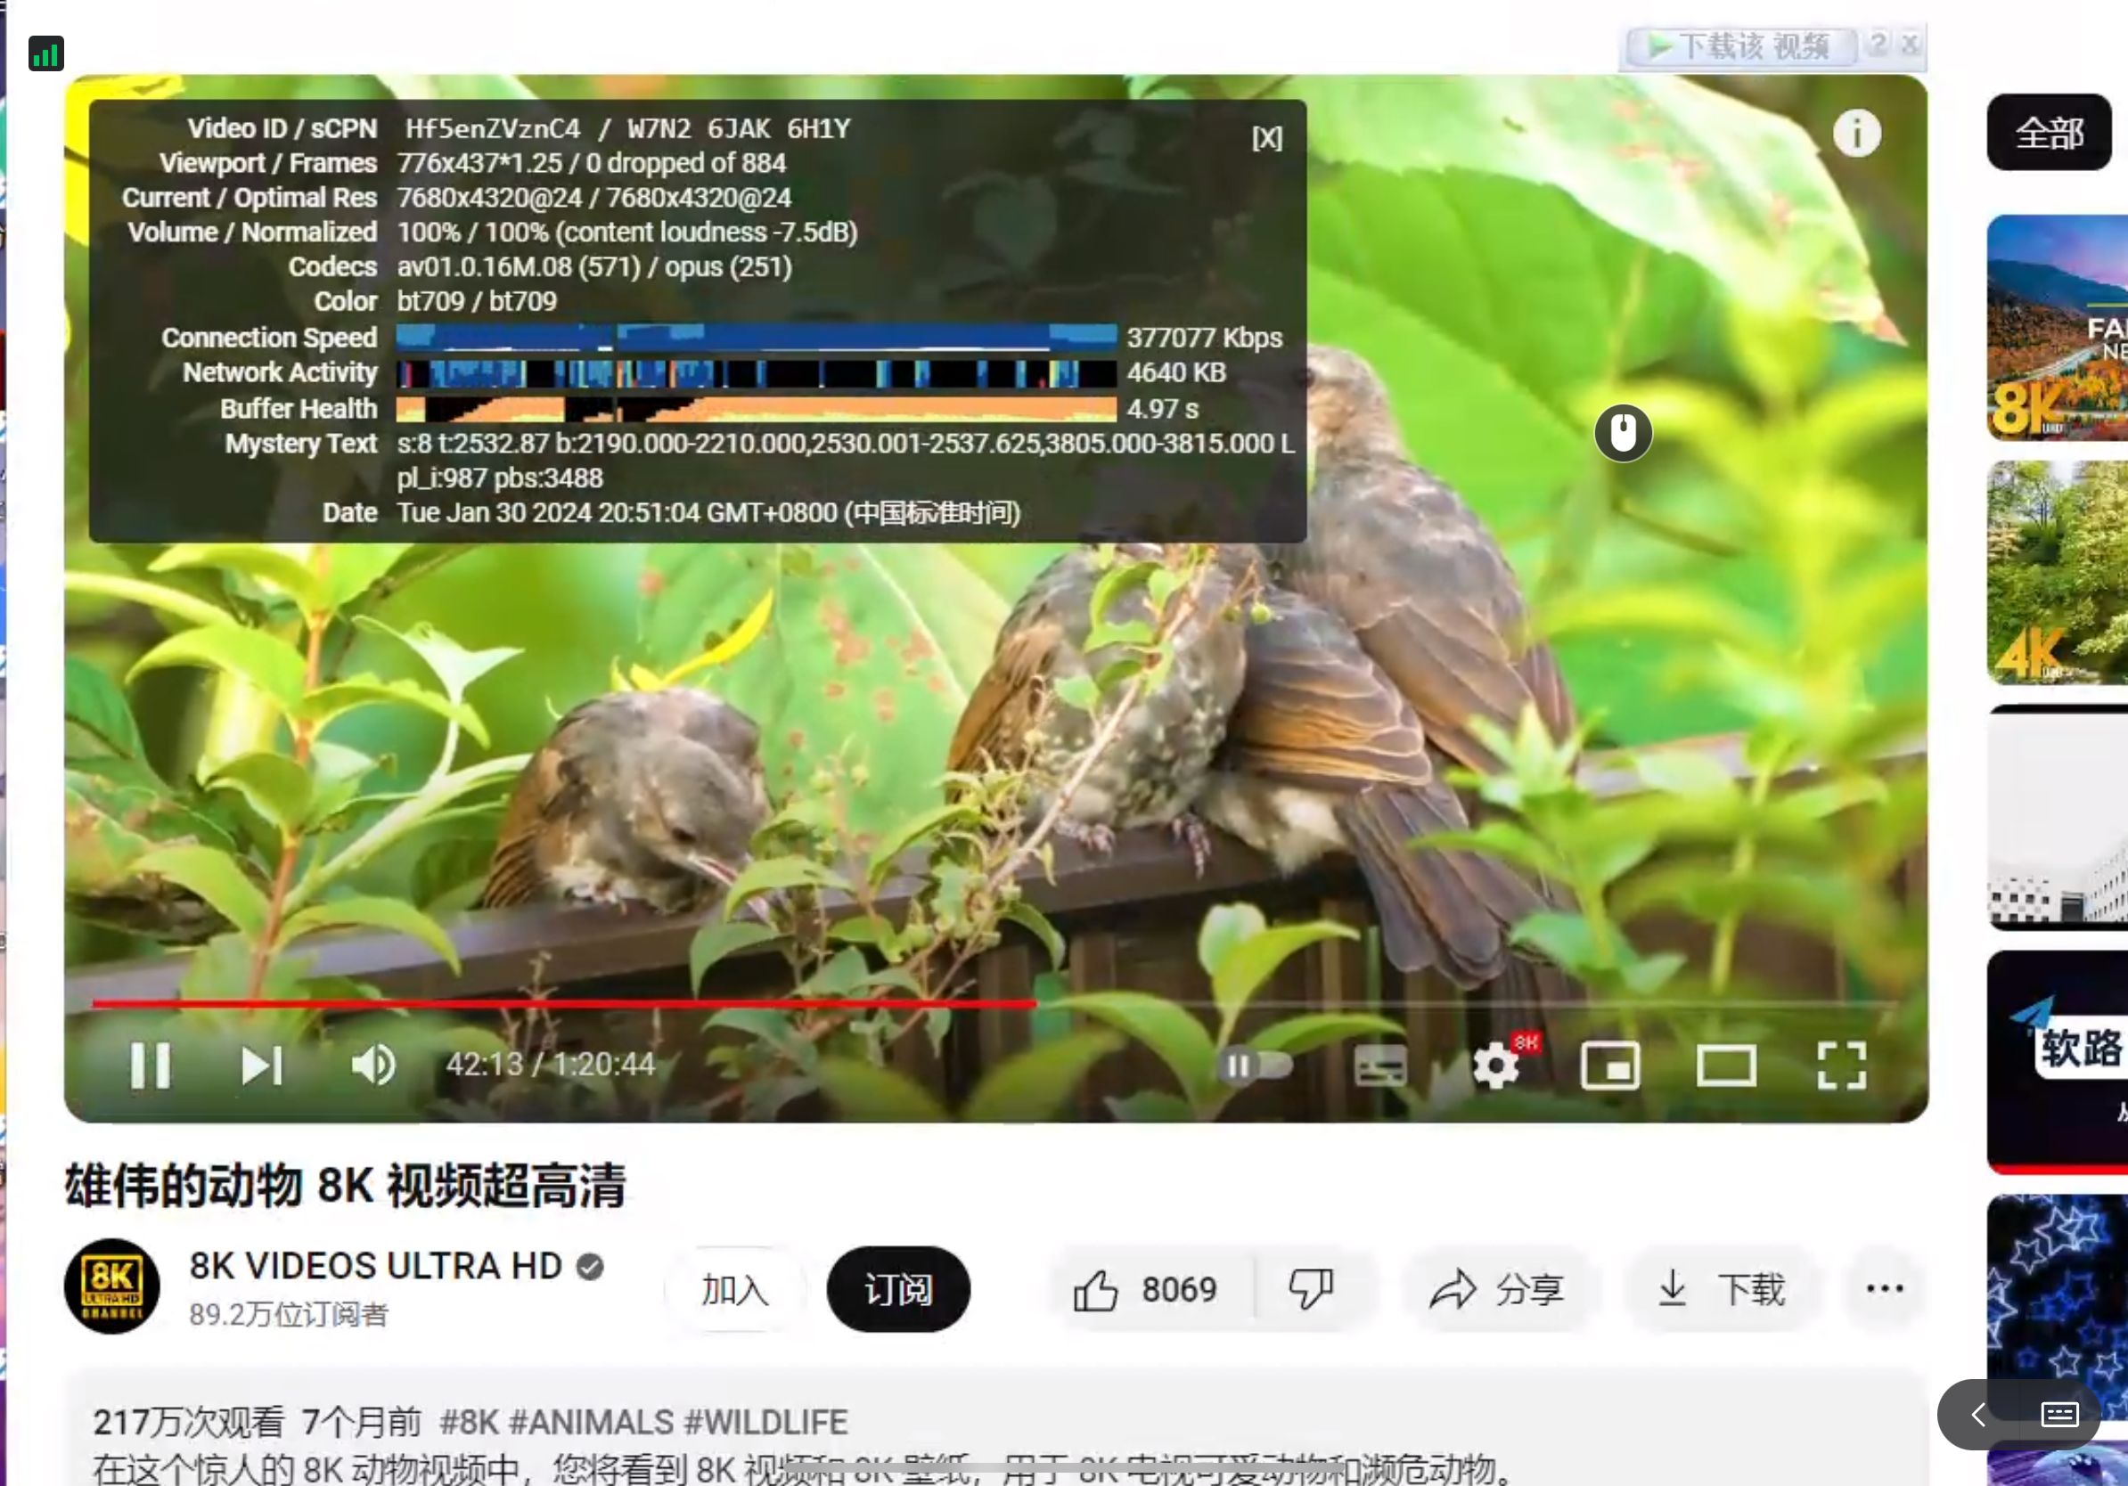
Task: Skip to the next video
Action: click(x=262, y=1066)
